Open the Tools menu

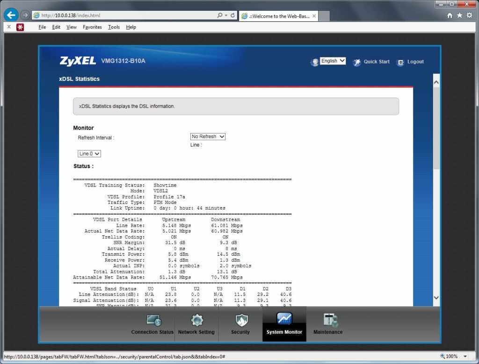[114, 27]
